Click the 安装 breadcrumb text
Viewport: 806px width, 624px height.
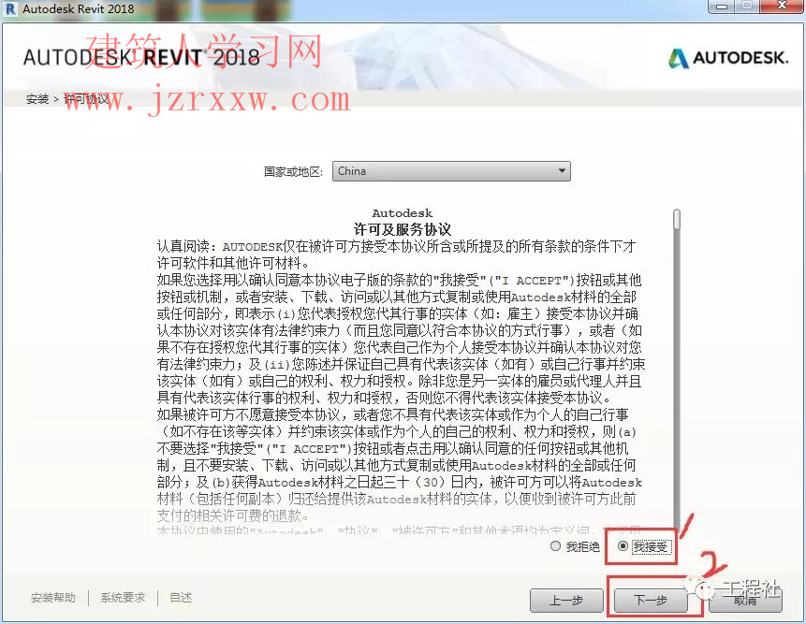point(37,99)
